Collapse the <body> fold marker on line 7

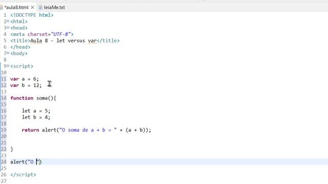tap(8, 53)
